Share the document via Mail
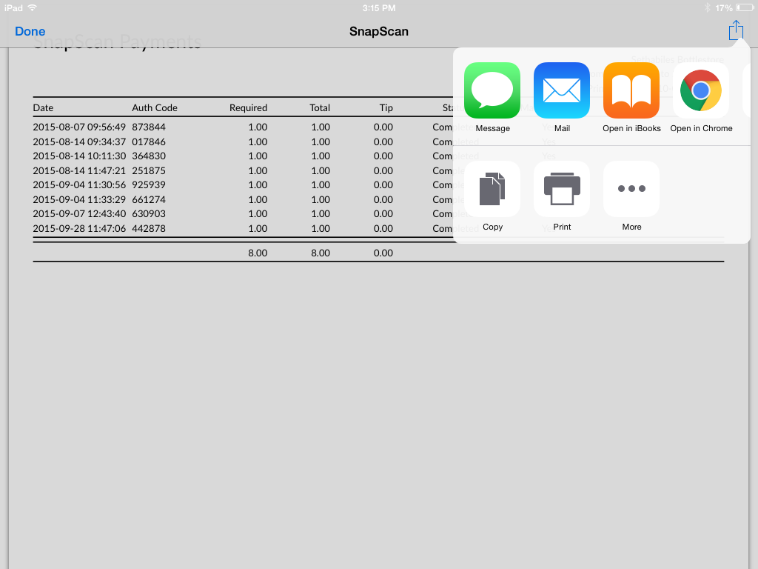758x569 pixels. 562,90
